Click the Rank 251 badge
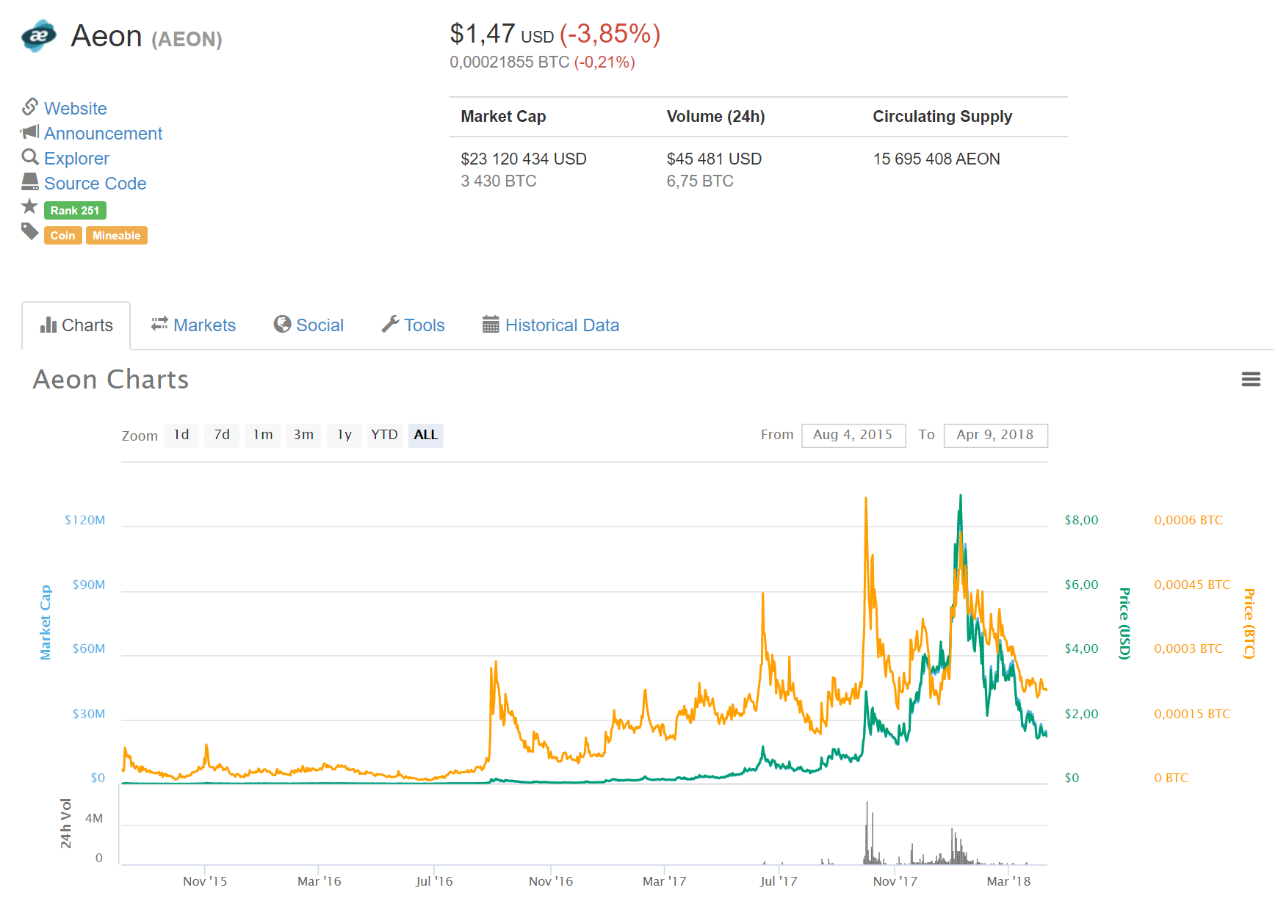 [75, 211]
